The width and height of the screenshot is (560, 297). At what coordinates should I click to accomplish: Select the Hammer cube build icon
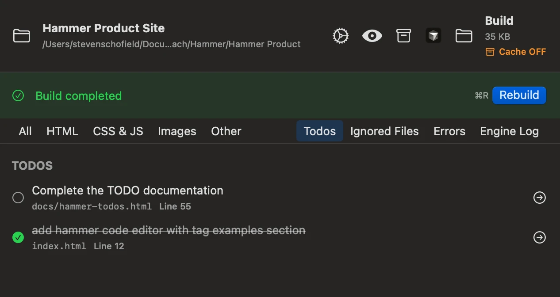click(x=433, y=35)
